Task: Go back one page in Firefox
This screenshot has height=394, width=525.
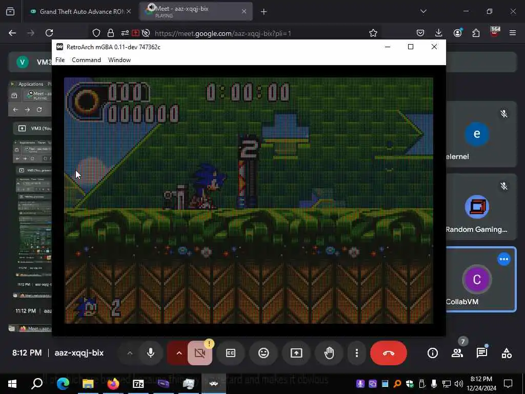Action: 12,33
